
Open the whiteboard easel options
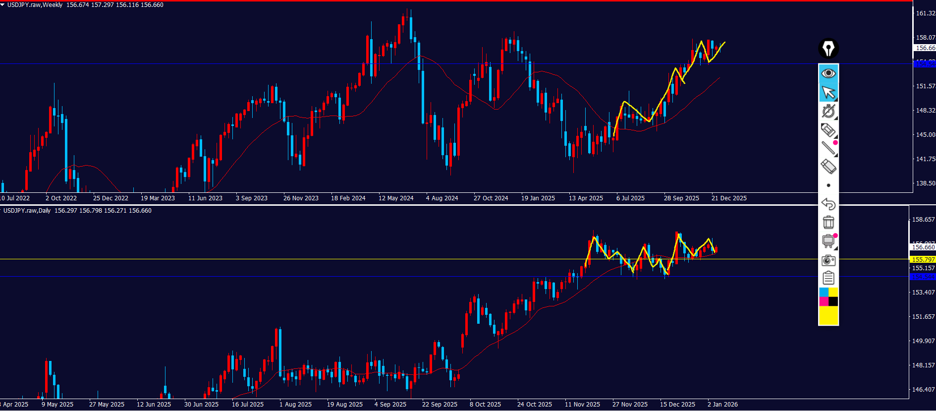tap(828, 241)
